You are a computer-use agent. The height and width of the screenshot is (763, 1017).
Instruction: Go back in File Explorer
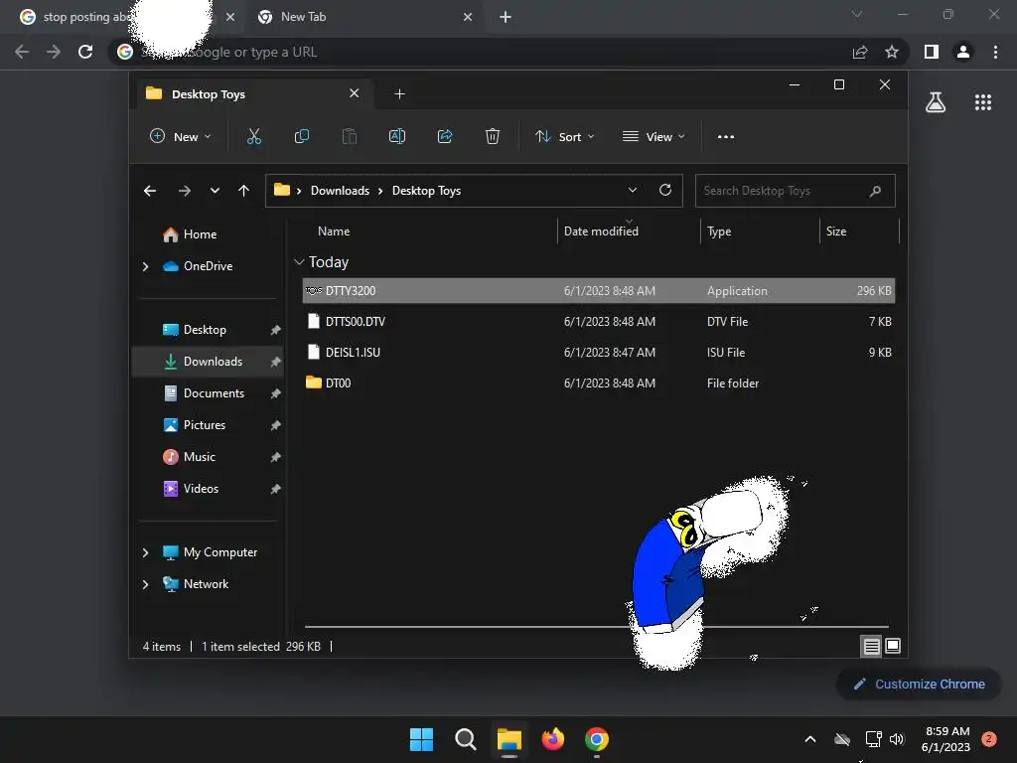click(x=150, y=191)
